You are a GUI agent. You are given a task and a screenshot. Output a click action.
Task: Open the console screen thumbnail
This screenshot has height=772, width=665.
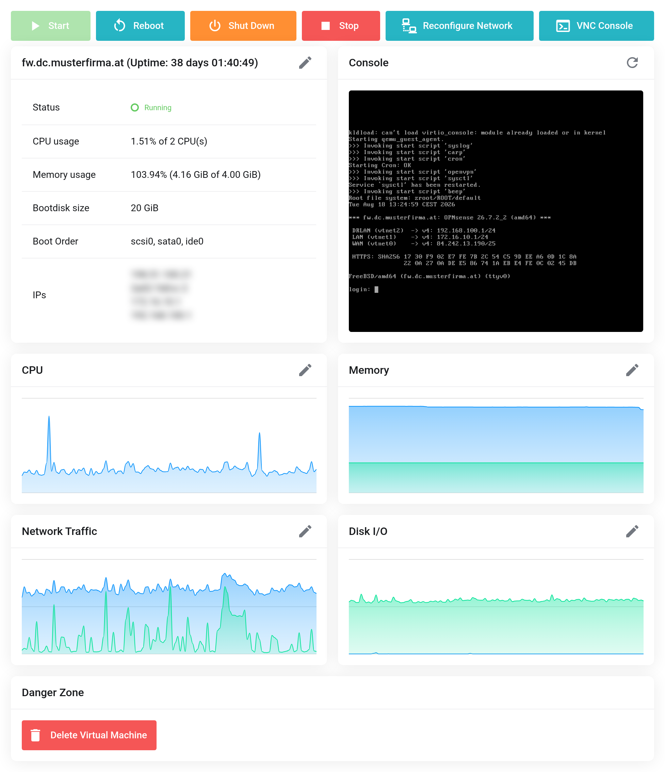click(x=496, y=211)
